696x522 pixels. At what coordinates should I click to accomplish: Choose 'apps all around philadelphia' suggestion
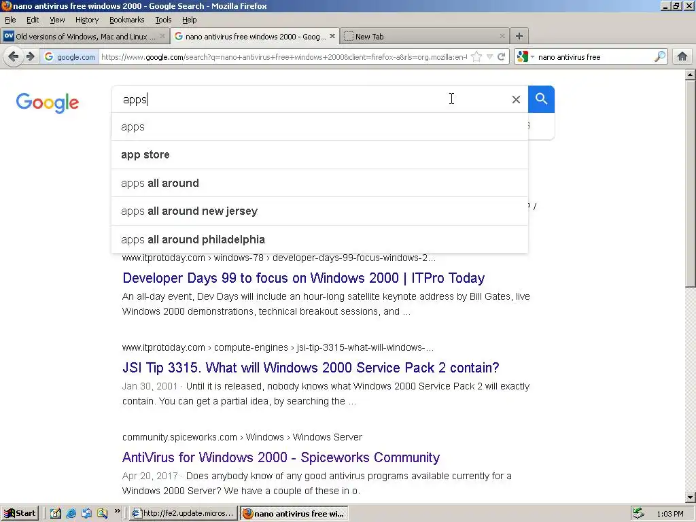point(319,239)
